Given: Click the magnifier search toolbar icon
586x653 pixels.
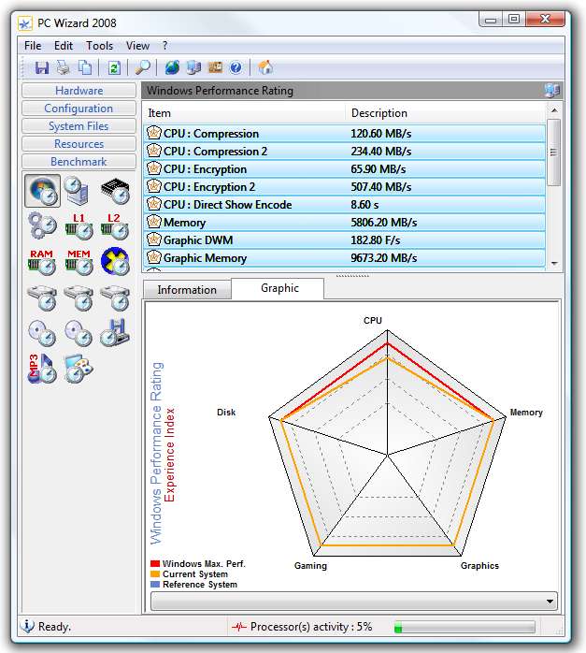Looking at the screenshot, I should [143, 67].
